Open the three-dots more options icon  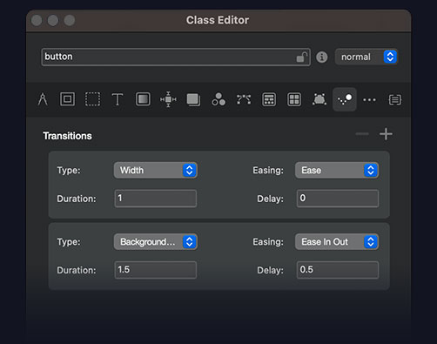369,100
